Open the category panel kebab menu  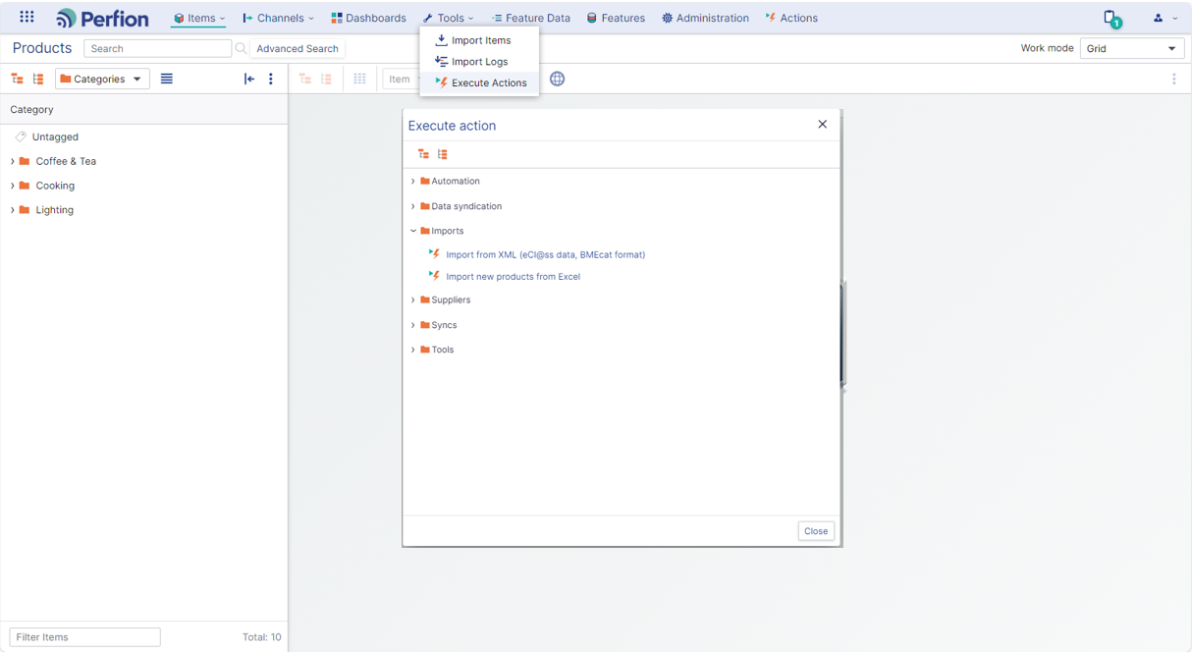[x=271, y=79]
